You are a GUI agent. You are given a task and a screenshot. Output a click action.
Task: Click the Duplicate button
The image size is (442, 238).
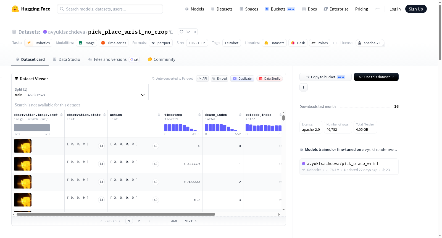click(x=242, y=79)
